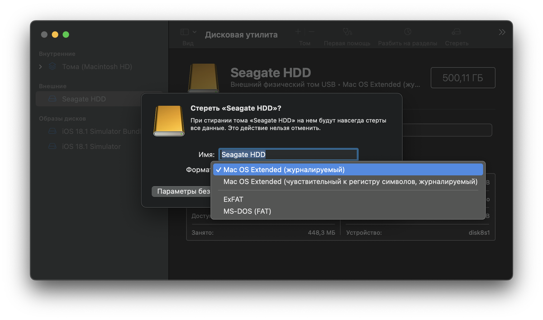543x320 pixels.
Task: Expand the Macintosh HD volume group
Action: [x=41, y=66]
